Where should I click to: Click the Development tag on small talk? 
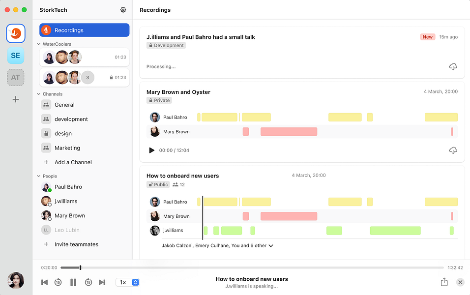166,45
